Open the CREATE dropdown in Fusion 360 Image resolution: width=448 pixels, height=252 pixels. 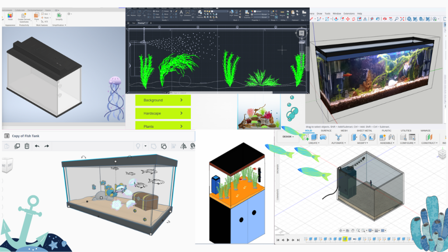(x=314, y=143)
